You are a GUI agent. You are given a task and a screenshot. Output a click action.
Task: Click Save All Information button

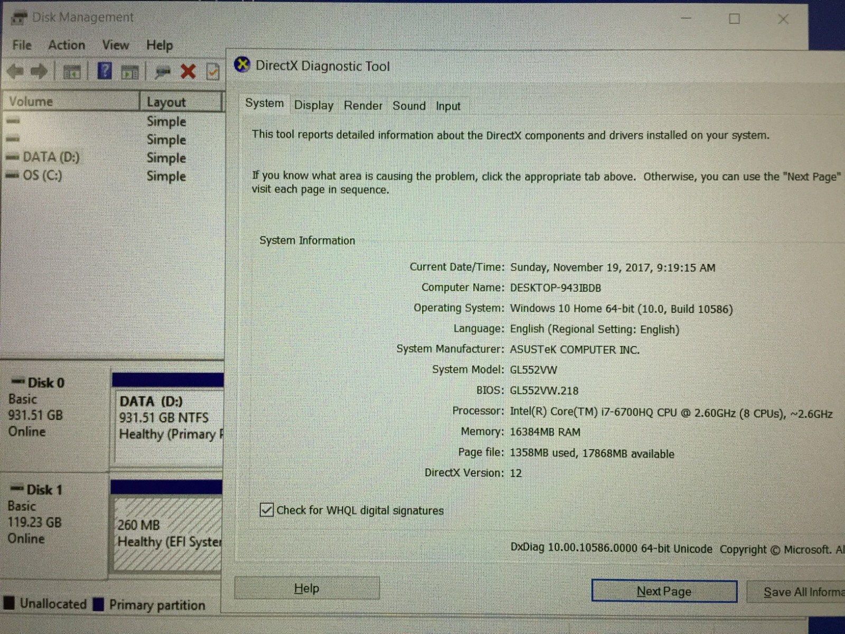pos(796,592)
